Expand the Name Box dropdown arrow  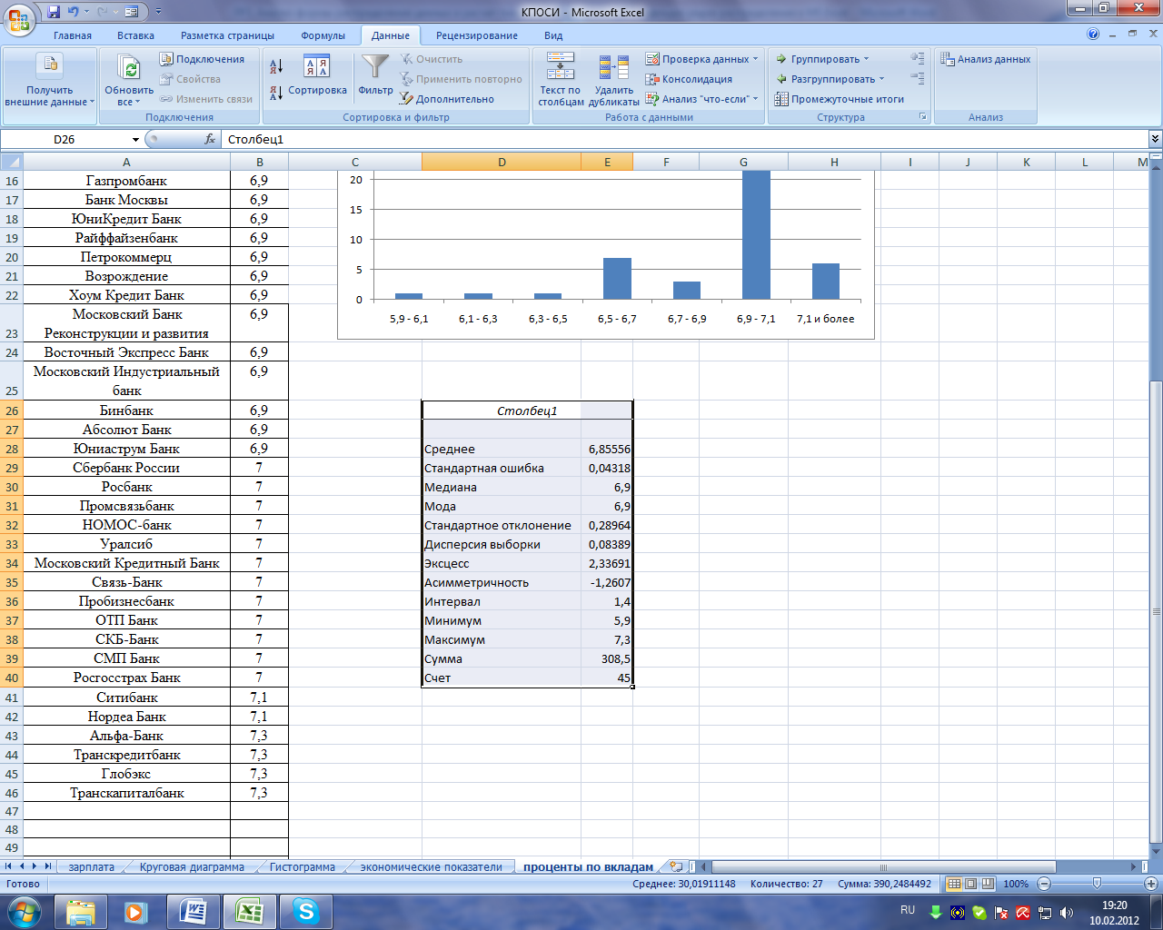[135, 139]
